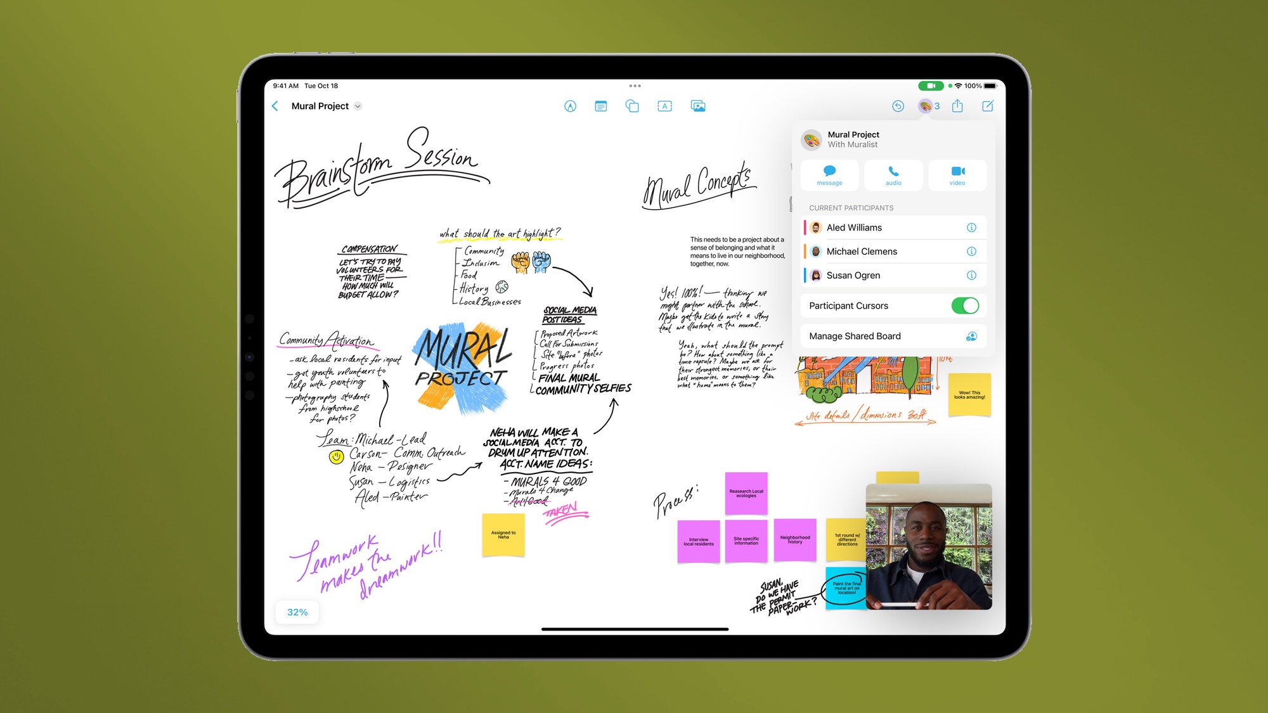
Task: Select the audio tab in collaboration panel
Action: pos(892,175)
